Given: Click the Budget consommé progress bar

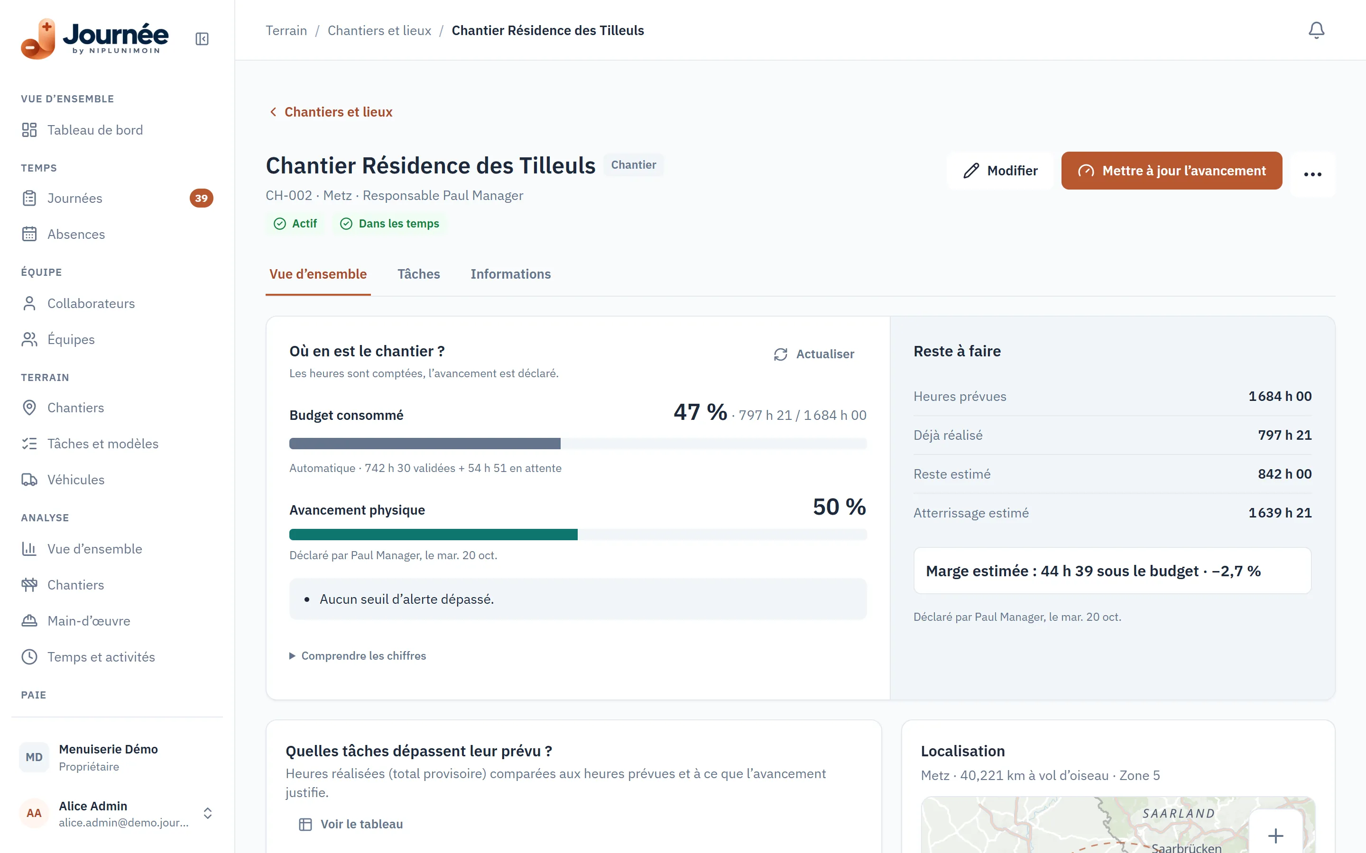Looking at the screenshot, I should pyautogui.click(x=577, y=444).
